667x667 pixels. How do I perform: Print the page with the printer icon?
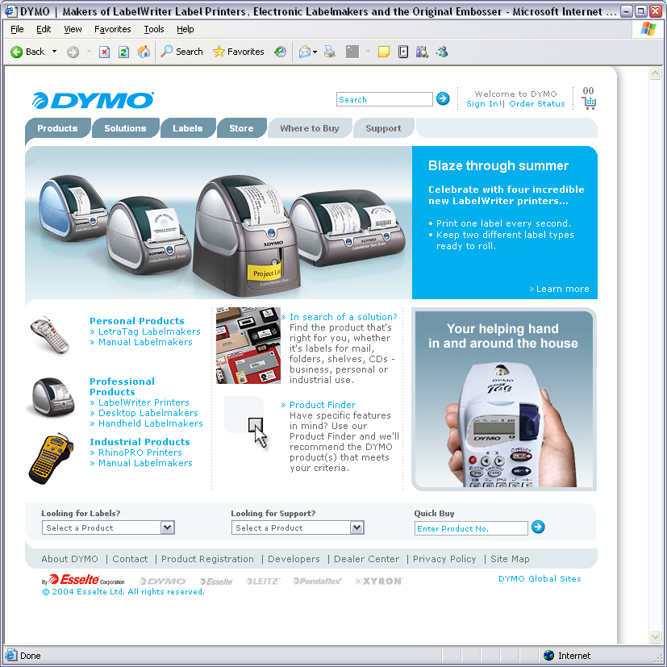click(x=330, y=52)
